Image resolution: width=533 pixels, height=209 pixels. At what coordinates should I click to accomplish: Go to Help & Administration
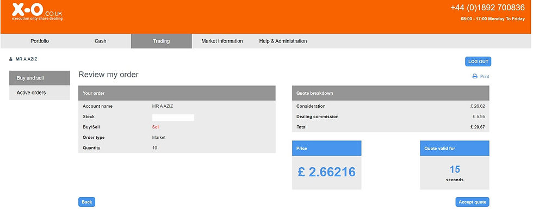tap(283, 41)
